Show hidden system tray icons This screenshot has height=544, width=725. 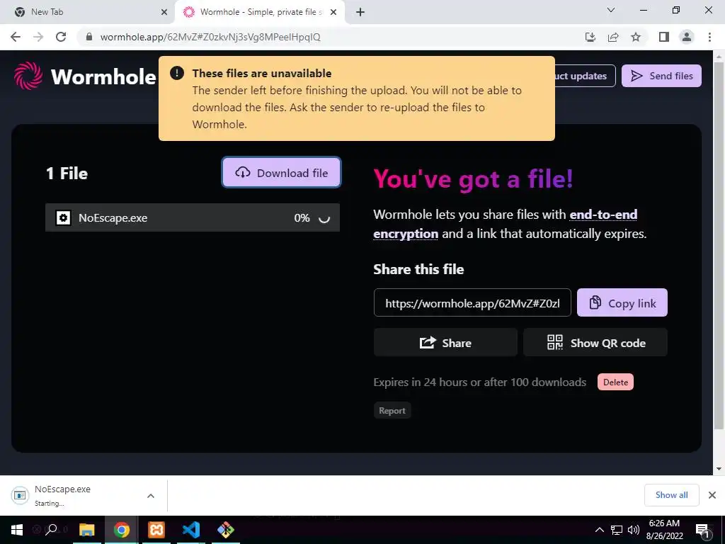599,530
